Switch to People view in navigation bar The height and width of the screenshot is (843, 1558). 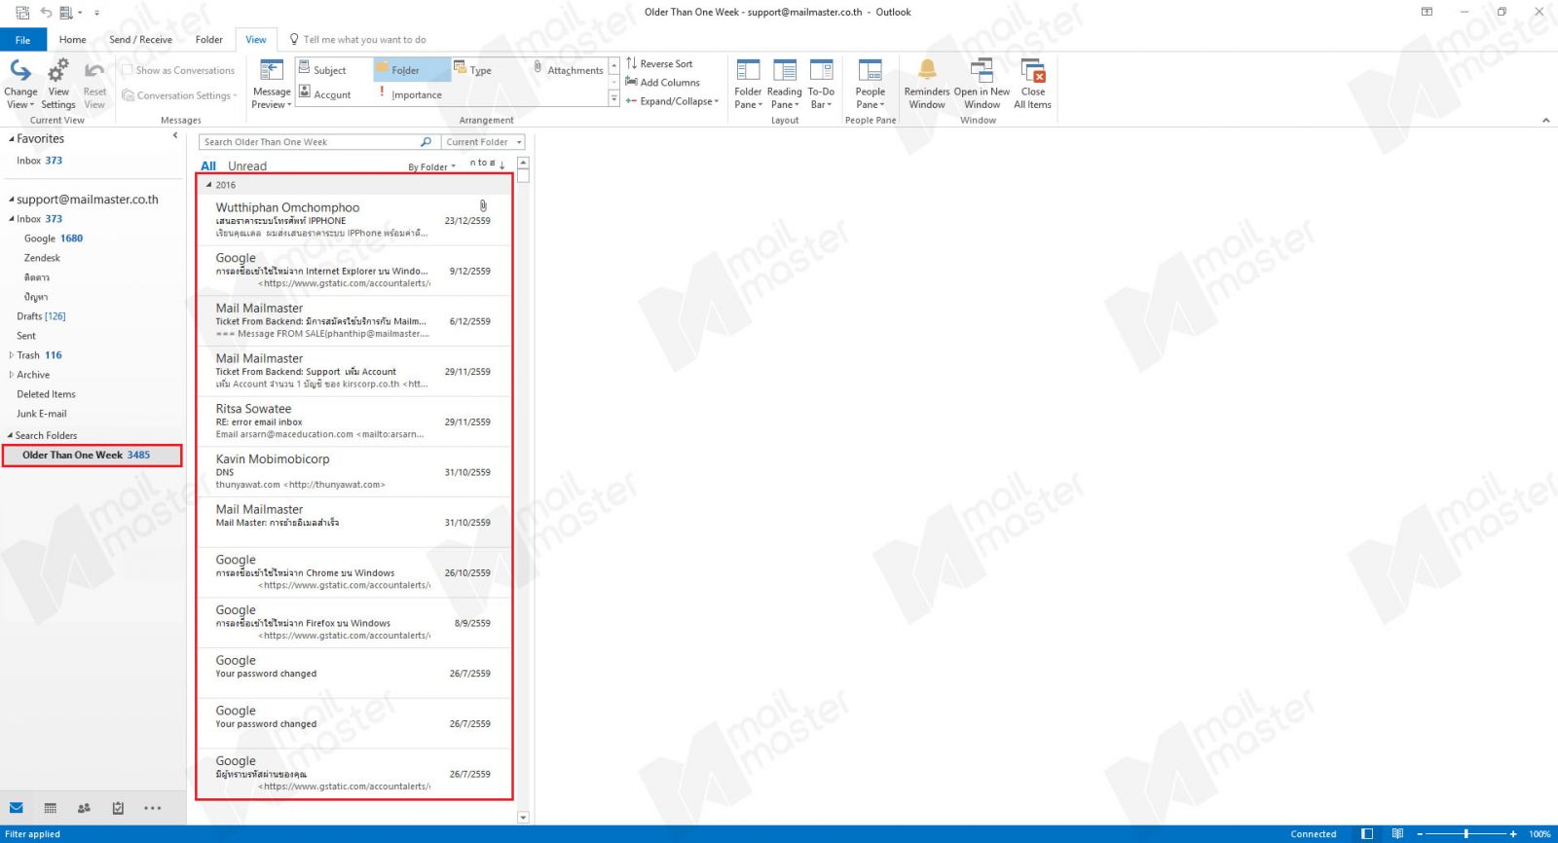pyautogui.click(x=84, y=808)
